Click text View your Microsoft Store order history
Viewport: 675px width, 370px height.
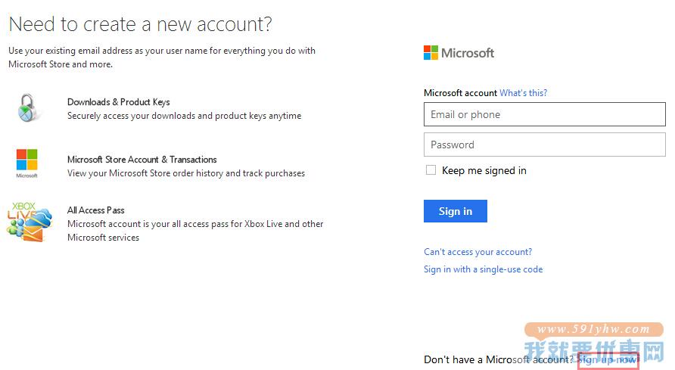[186, 173]
